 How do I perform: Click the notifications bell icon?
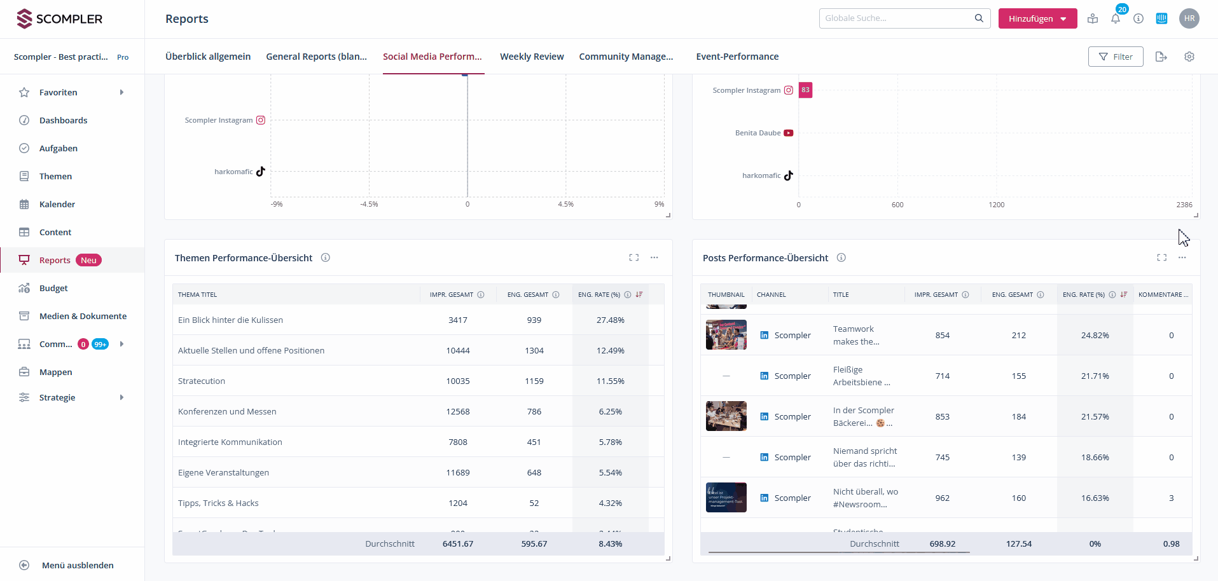(1116, 18)
